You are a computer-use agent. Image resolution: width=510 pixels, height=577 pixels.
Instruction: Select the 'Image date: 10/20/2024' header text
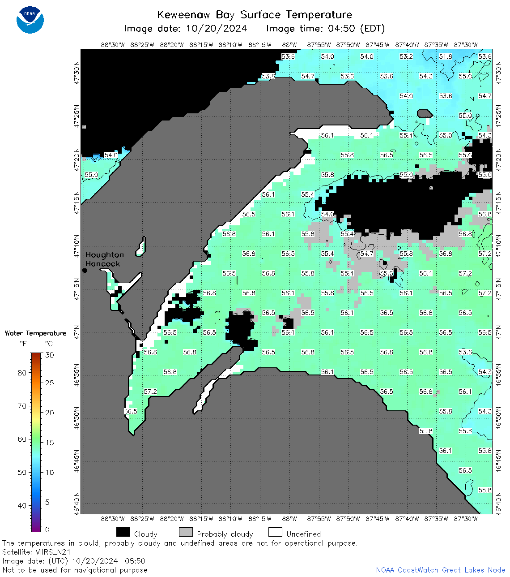tap(185, 29)
